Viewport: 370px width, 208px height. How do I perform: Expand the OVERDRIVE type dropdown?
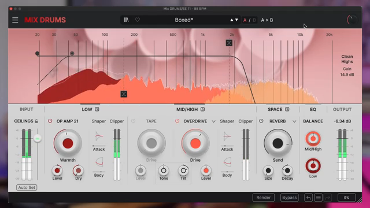click(213, 121)
